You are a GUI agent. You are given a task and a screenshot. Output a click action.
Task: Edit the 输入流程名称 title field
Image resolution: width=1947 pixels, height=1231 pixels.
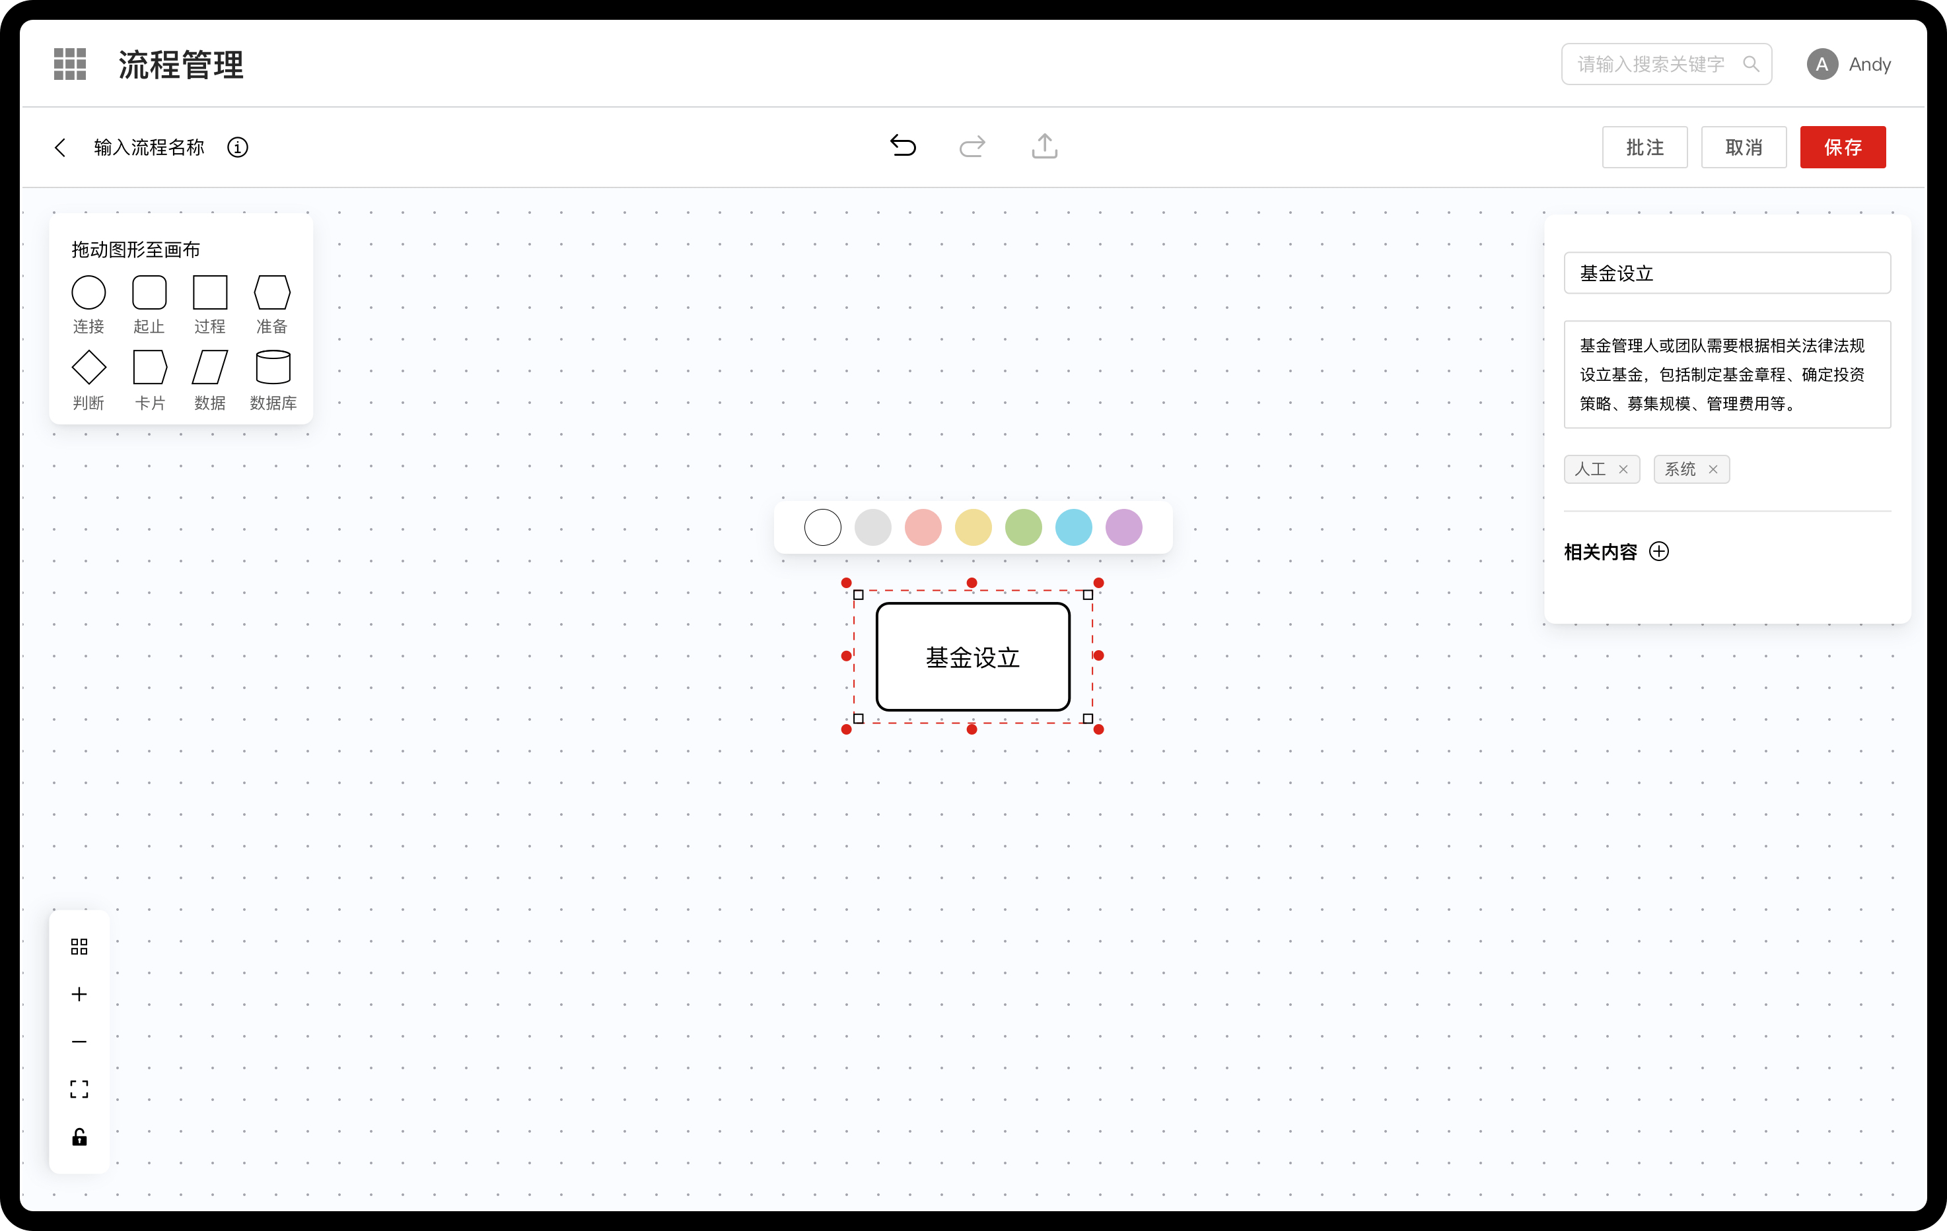[149, 147]
